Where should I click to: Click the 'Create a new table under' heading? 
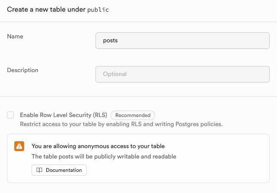46,9
